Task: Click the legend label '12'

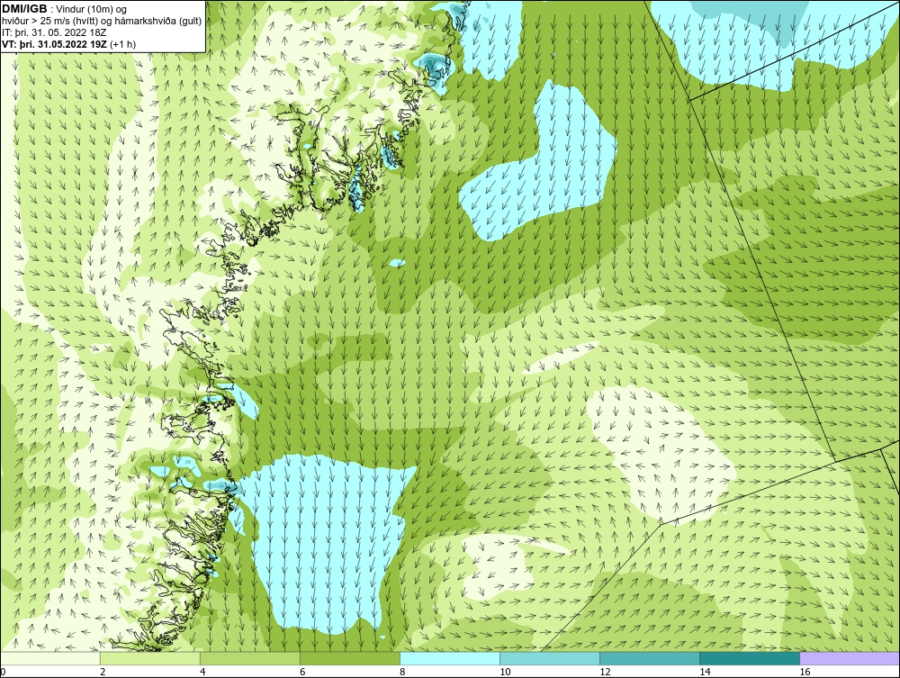Action: (x=605, y=672)
